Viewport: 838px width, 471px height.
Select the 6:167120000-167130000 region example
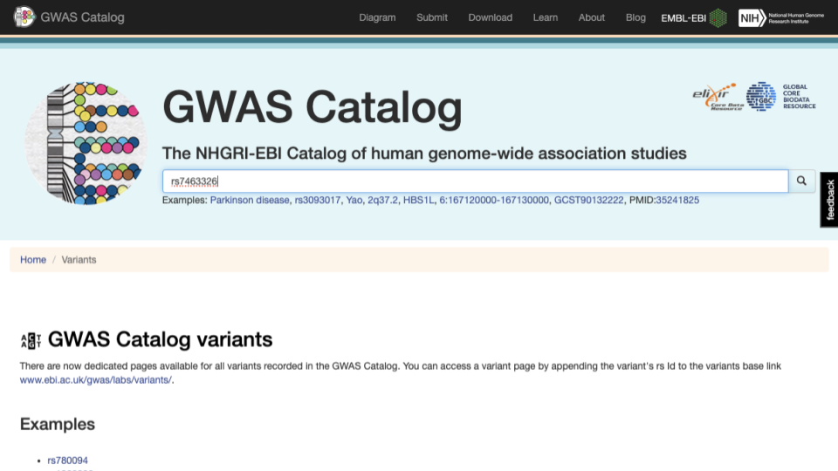coord(494,201)
